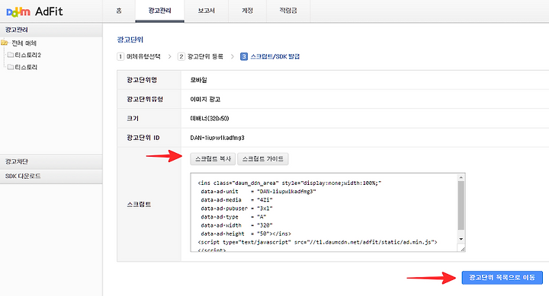
Task: Open the 홈 tab
Action: [x=119, y=11]
